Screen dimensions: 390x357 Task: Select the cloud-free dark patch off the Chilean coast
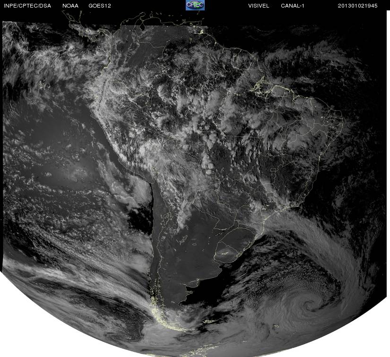(140, 219)
